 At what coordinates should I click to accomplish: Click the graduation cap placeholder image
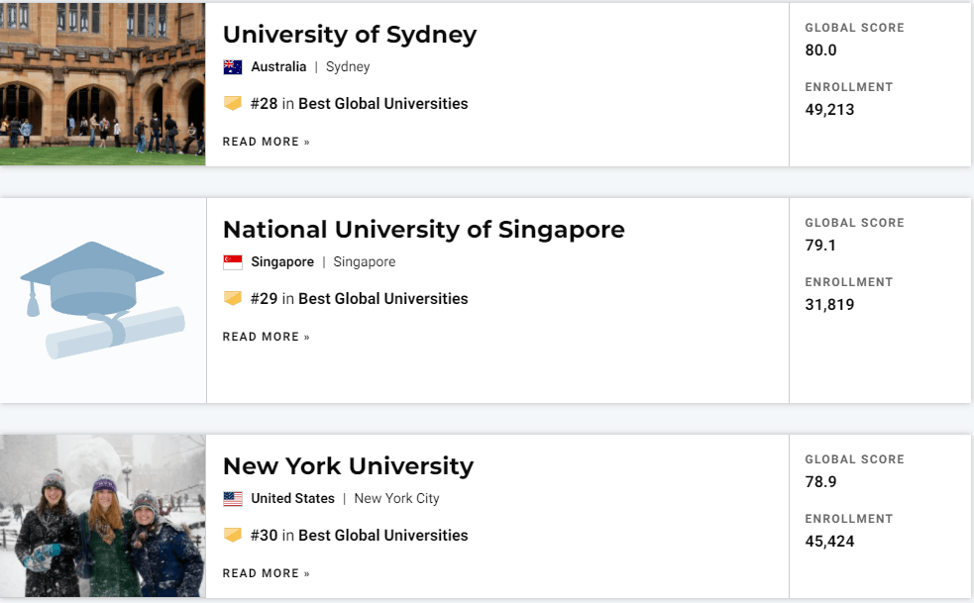pos(103,301)
